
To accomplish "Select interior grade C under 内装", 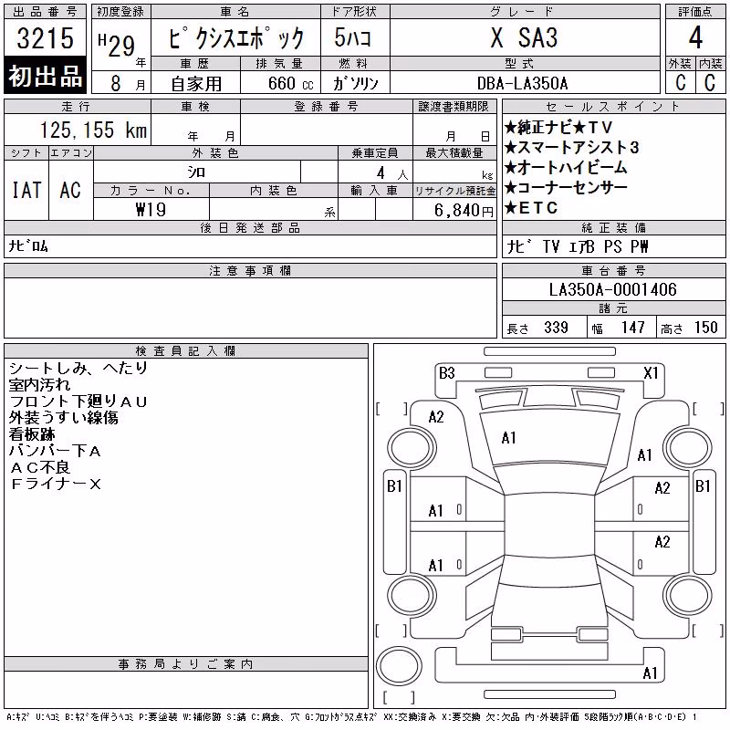I will [710, 82].
